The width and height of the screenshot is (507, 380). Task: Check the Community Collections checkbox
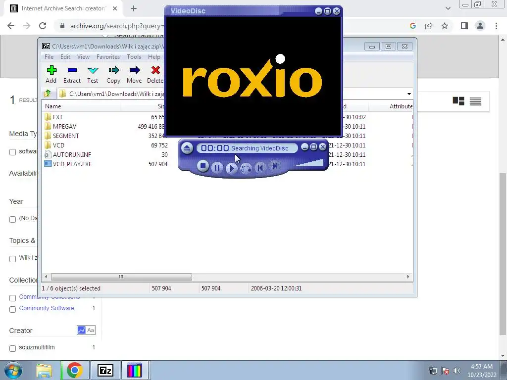point(12,298)
